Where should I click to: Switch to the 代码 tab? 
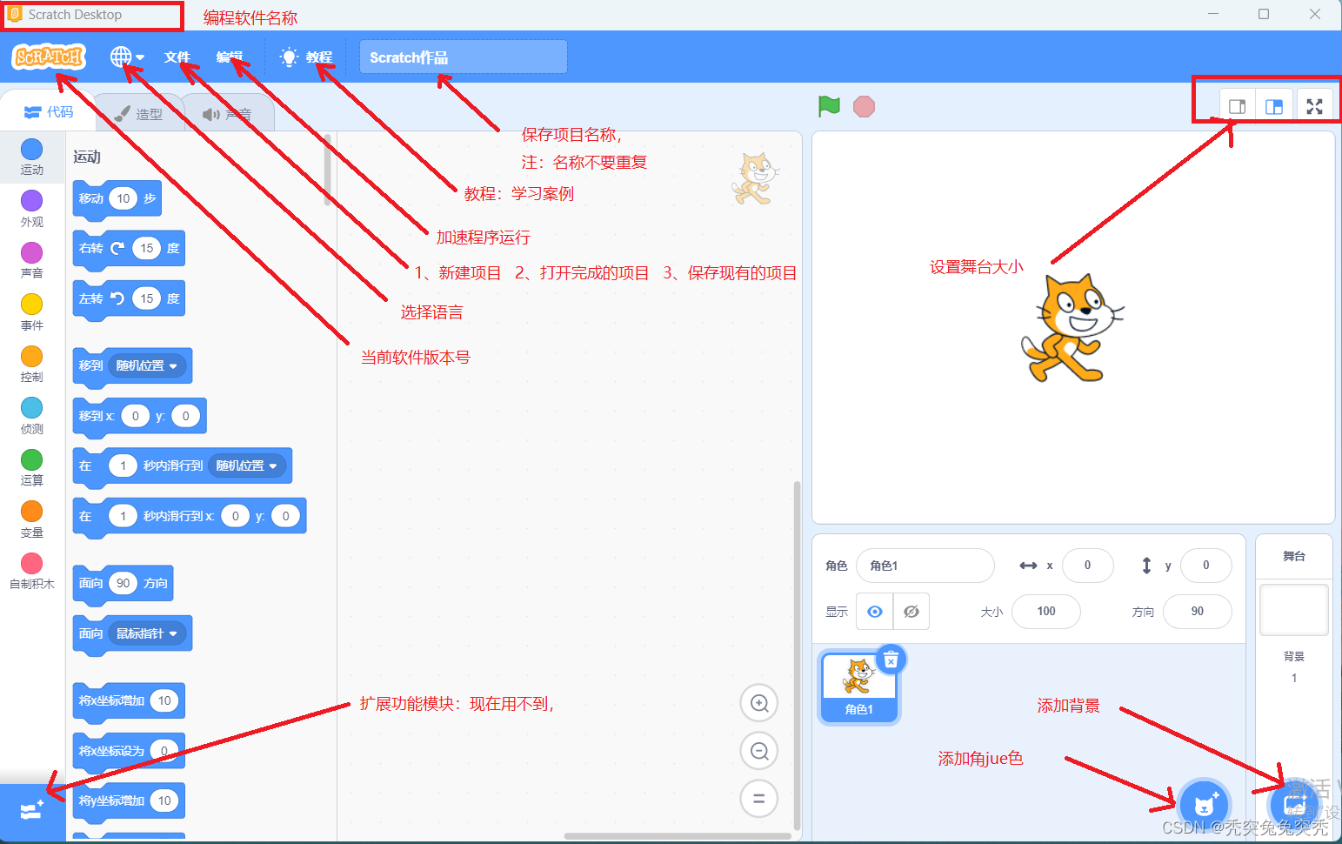(x=49, y=112)
